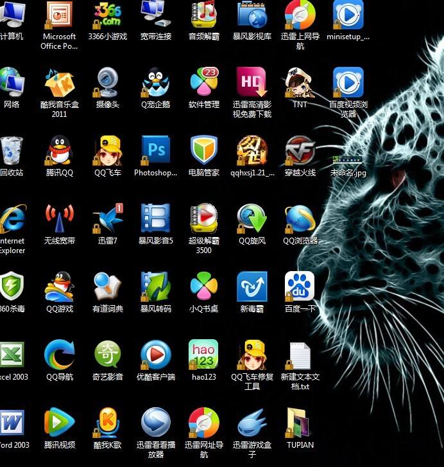The width and height of the screenshot is (444, 467).
Task: Open the hao123 shortcut
Action: 203,354
